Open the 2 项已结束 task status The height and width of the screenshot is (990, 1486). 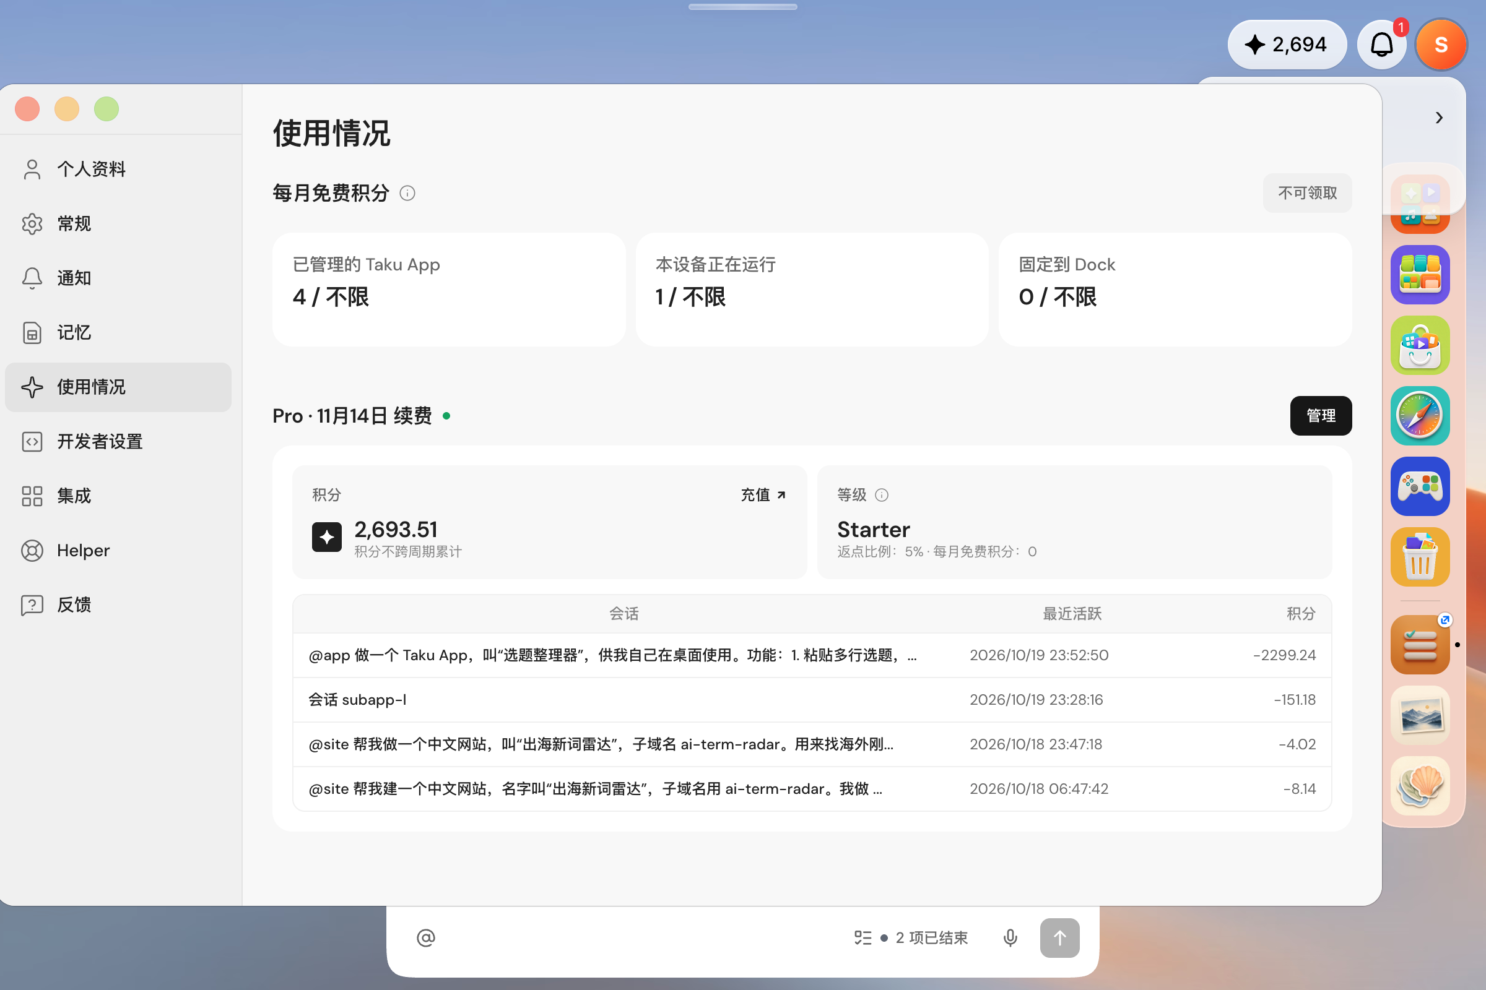click(910, 937)
